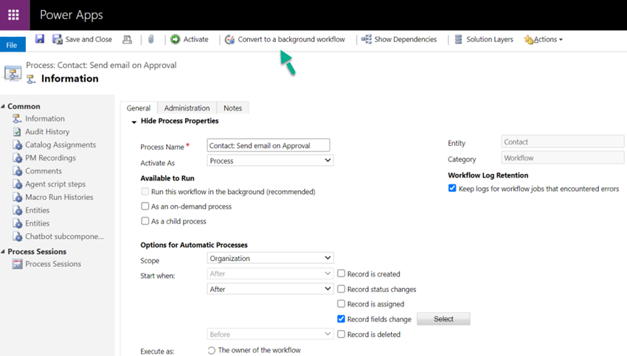
Task: Toggle Run this workflow in background checkbox
Action: click(145, 192)
